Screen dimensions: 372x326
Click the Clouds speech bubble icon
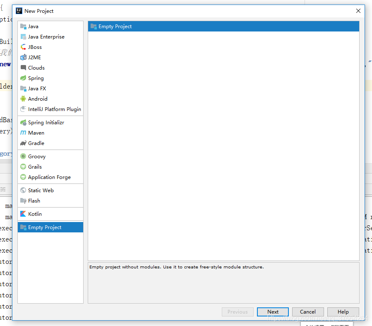[23, 68]
